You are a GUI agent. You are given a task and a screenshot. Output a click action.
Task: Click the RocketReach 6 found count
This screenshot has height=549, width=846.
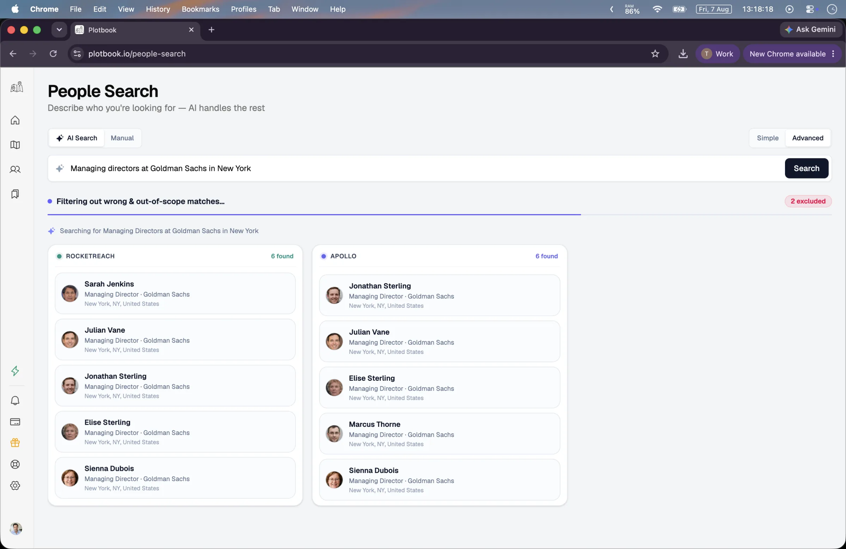(x=282, y=256)
